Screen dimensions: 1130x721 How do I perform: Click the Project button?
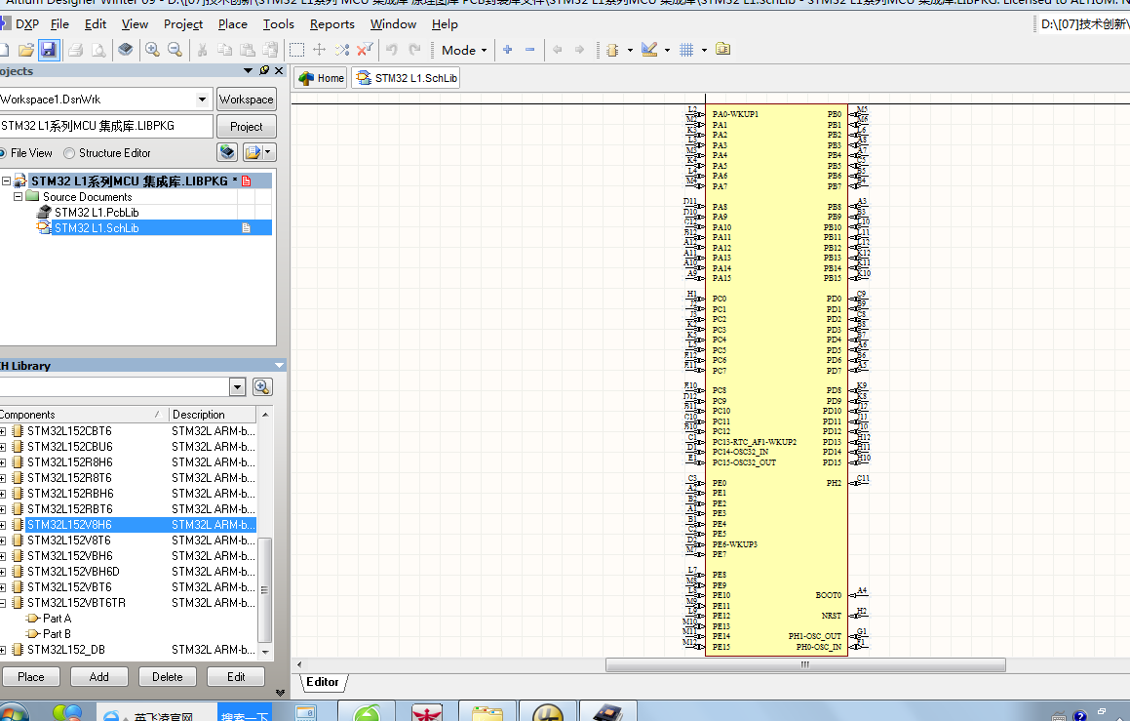pos(247,126)
